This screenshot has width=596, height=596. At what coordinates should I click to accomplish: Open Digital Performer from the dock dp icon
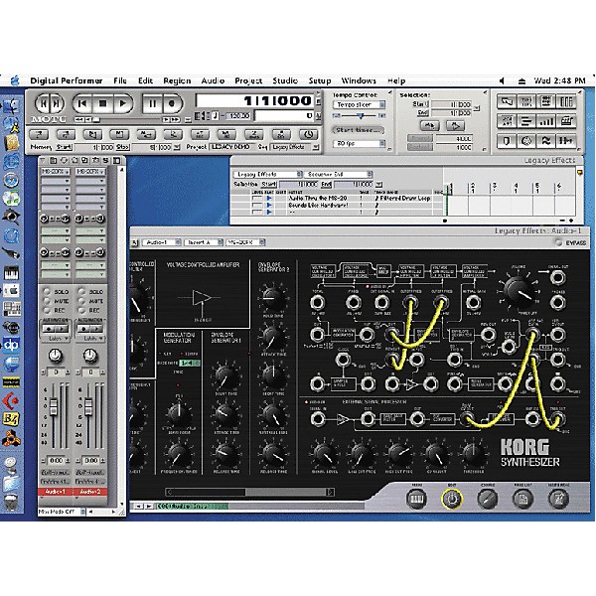[11, 345]
